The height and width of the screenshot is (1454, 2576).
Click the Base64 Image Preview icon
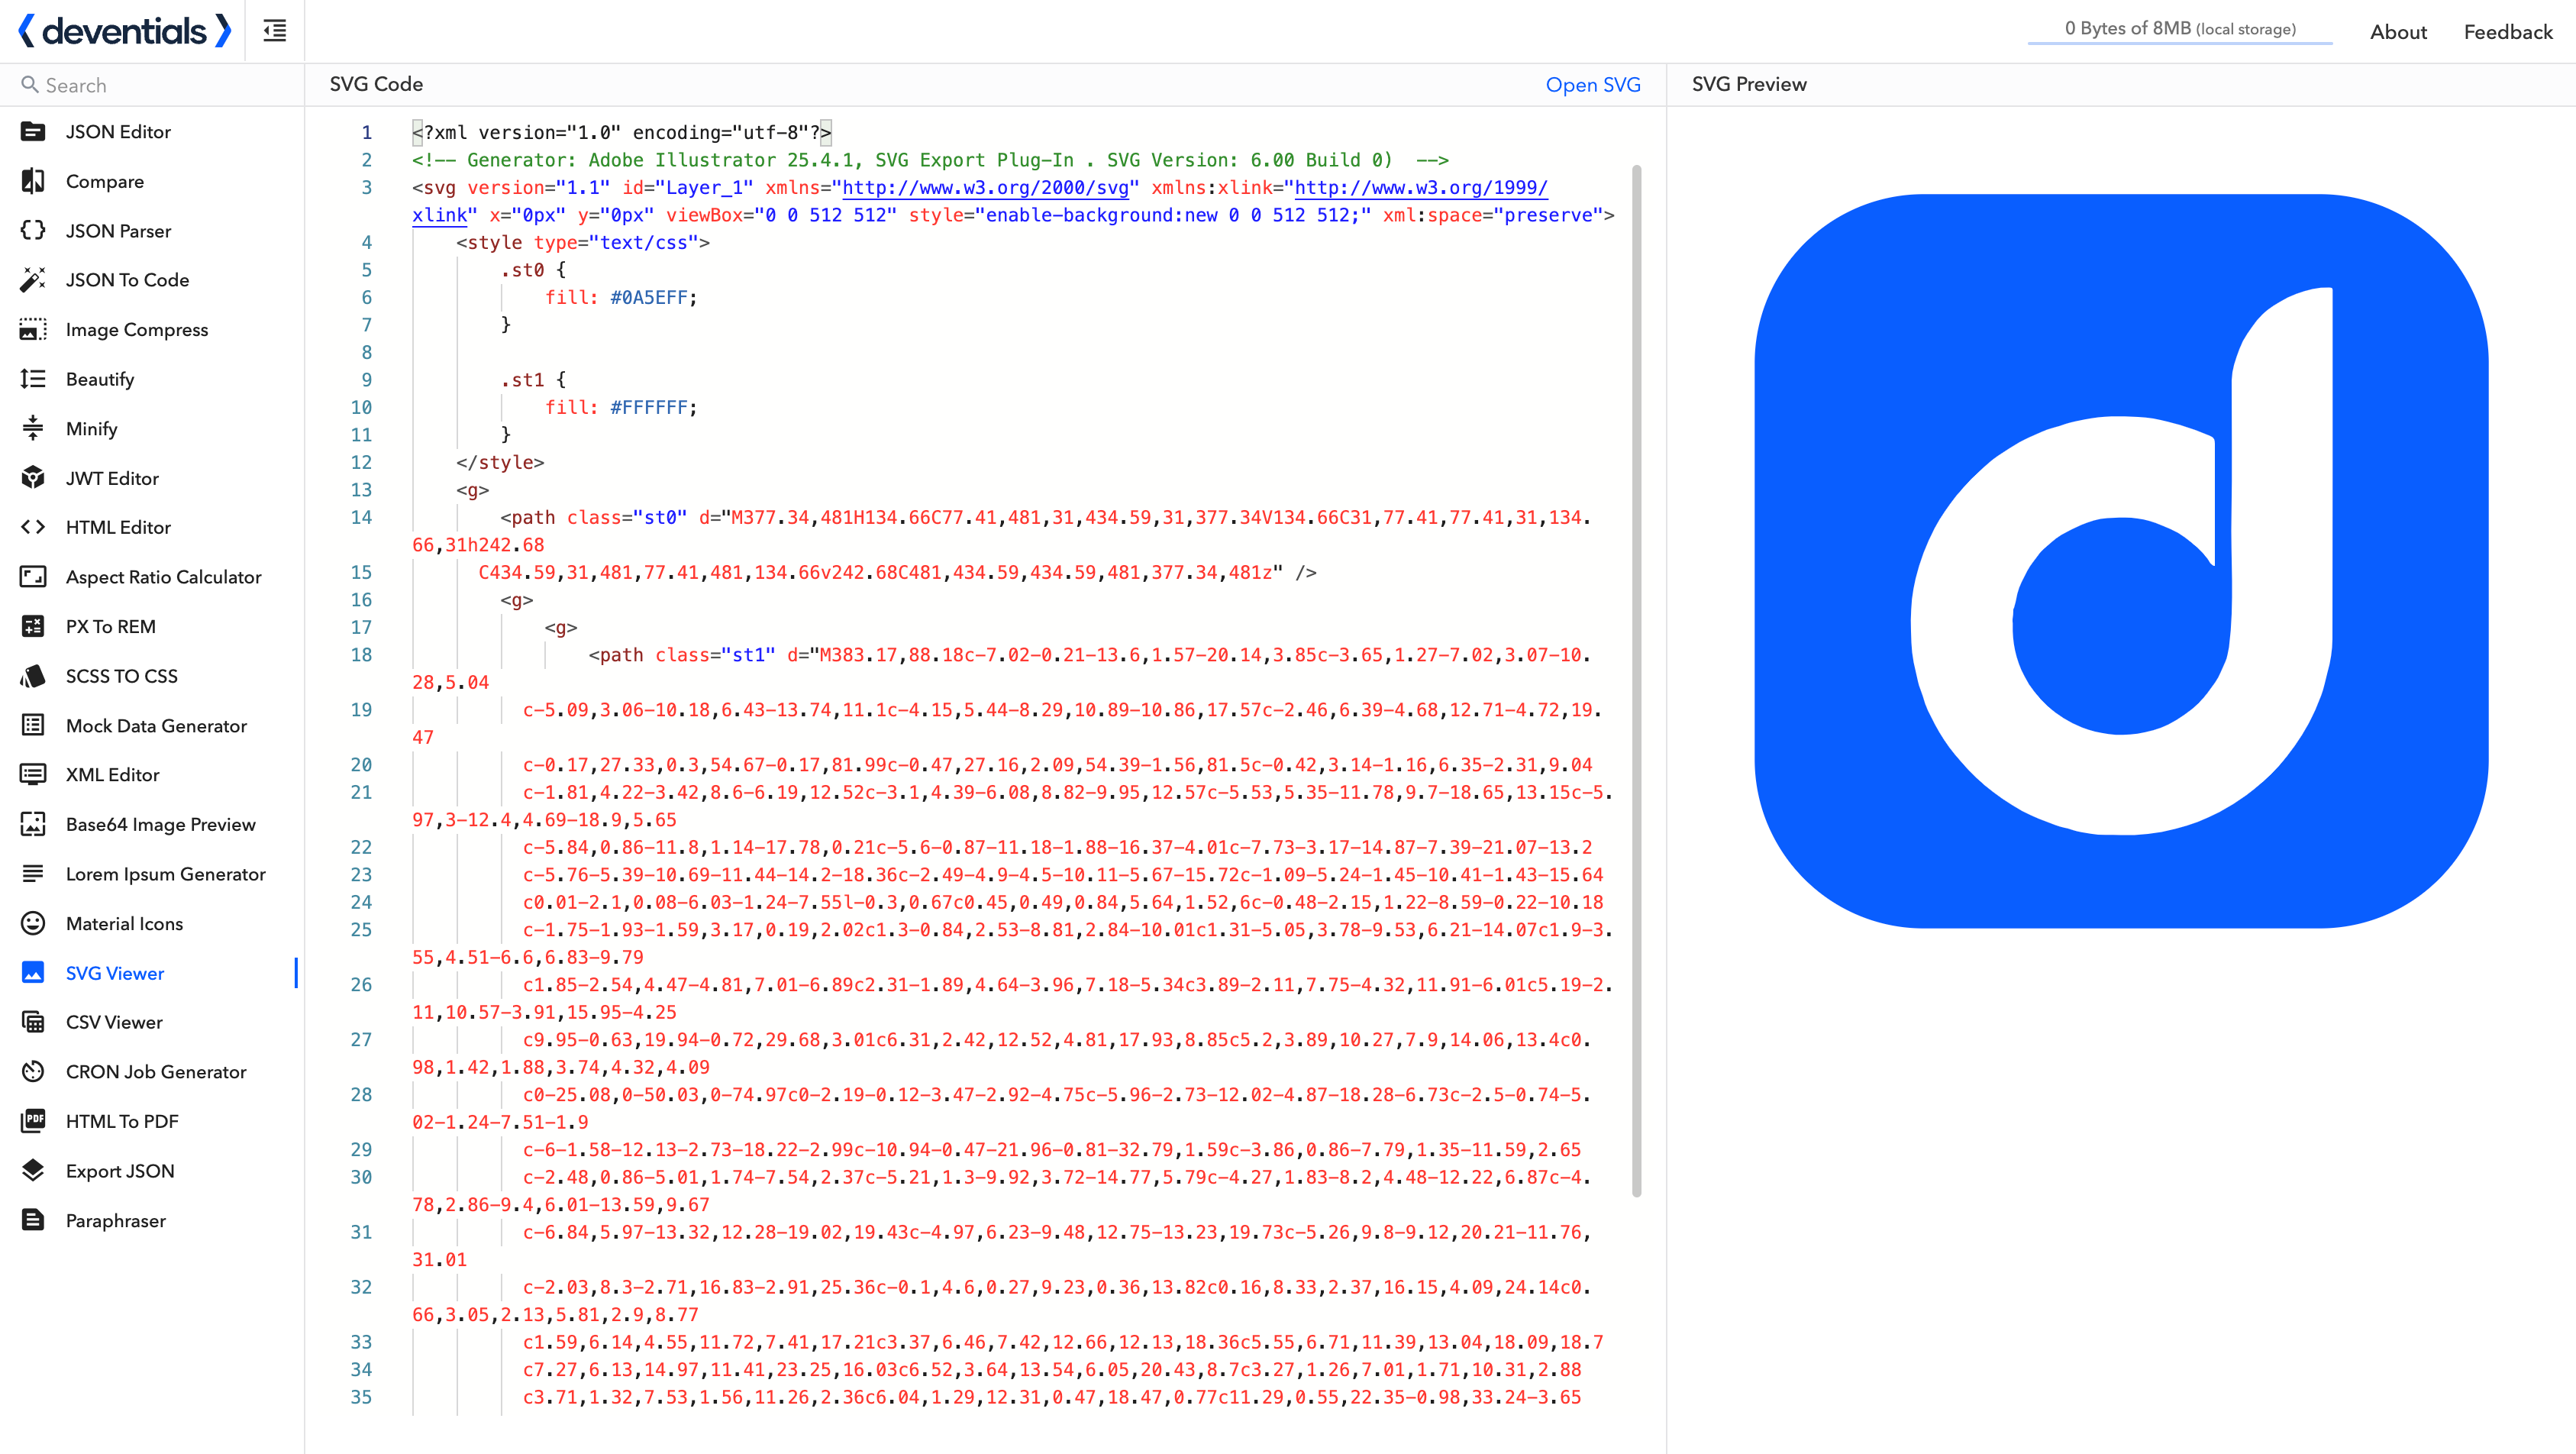pos(33,824)
